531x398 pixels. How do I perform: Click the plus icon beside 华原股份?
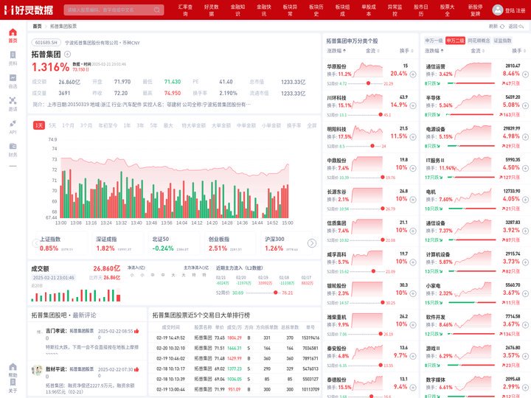413,74
